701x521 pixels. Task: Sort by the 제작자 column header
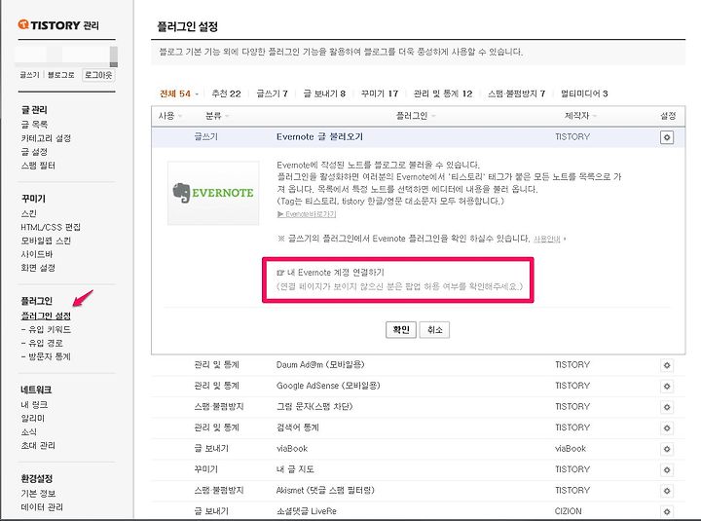click(579, 116)
